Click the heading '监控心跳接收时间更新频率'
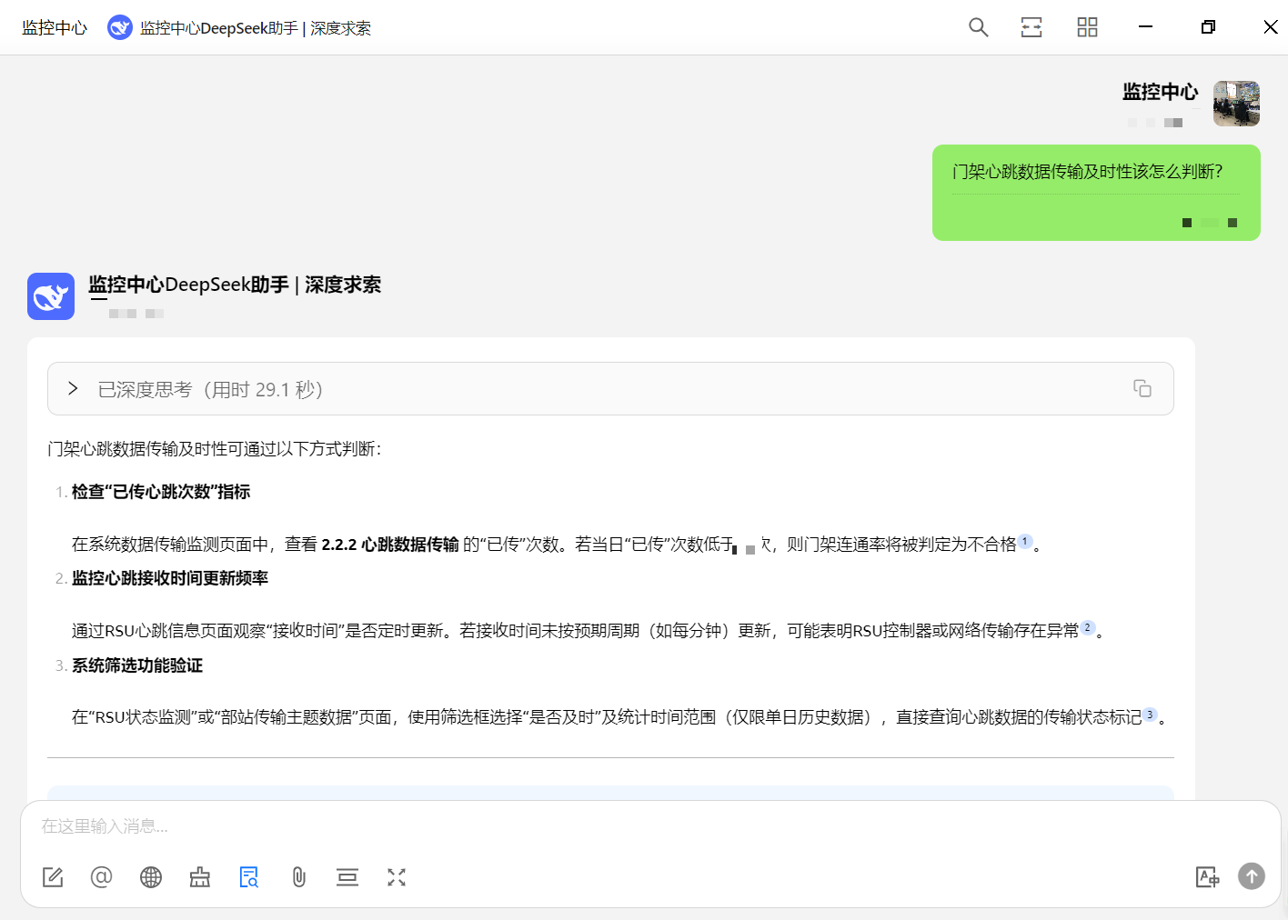This screenshot has height=920, width=1288. tap(170, 578)
